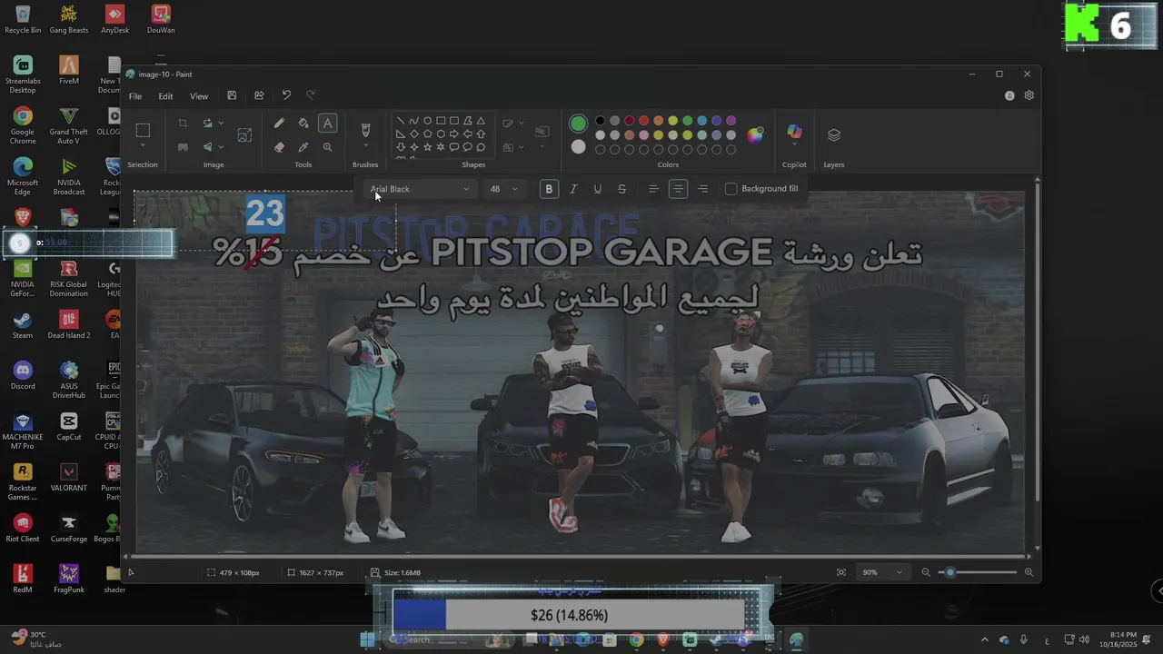The width and height of the screenshot is (1163, 654).
Task: Select the Eraser tool
Action: click(x=279, y=147)
